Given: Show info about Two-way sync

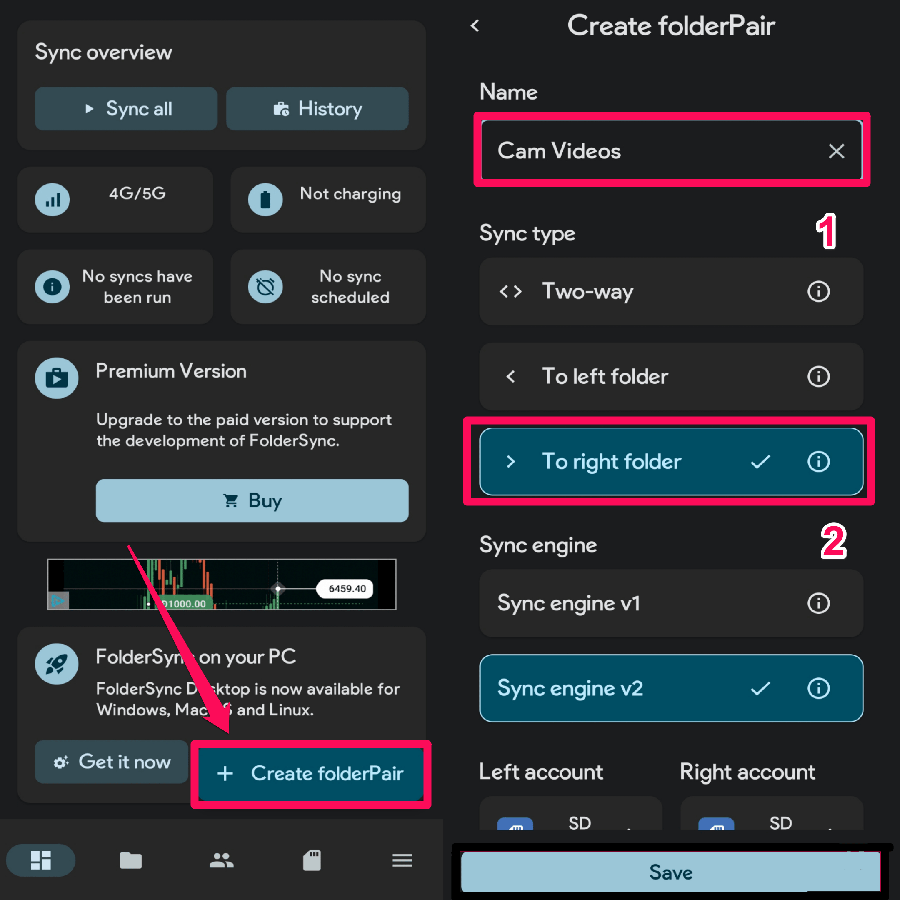Looking at the screenshot, I should tap(818, 292).
